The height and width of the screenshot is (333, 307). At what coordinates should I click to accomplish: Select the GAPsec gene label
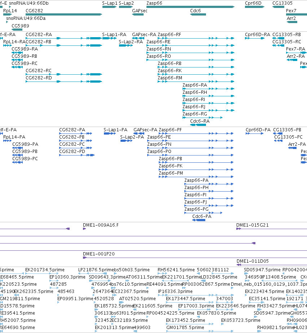click(x=140, y=11)
